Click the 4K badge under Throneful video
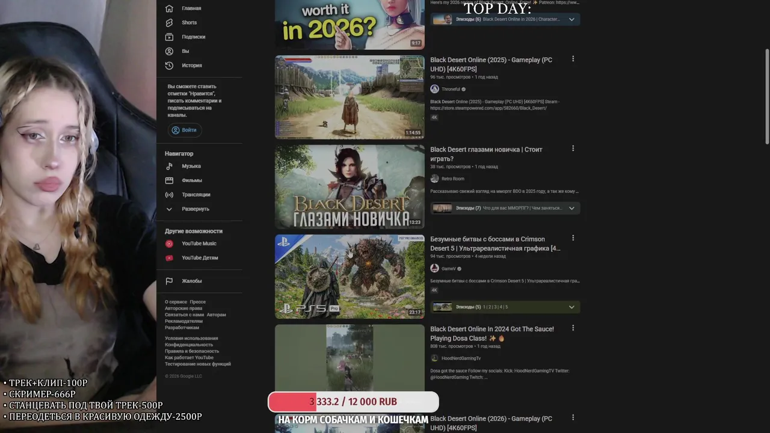 tap(434, 117)
